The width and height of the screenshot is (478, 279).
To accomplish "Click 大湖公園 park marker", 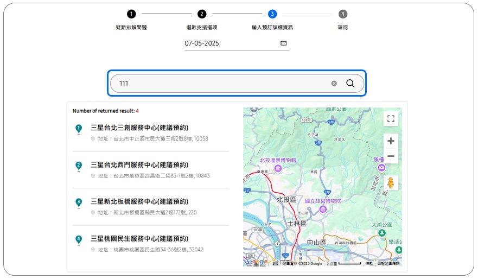I will [x=381, y=233].
